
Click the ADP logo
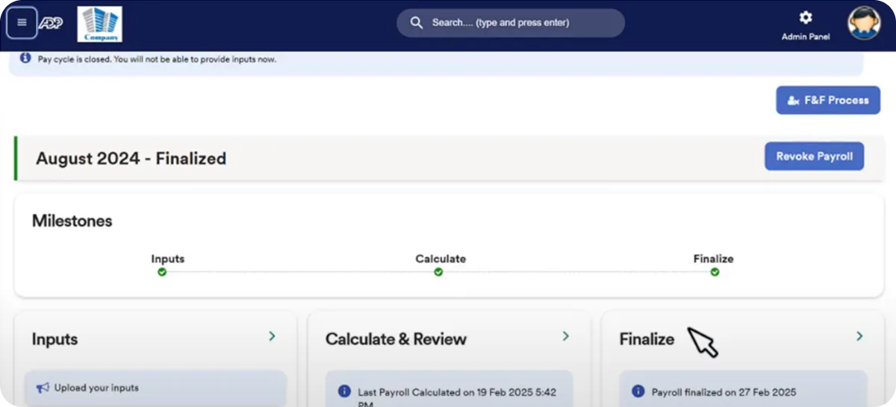(x=52, y=23)
